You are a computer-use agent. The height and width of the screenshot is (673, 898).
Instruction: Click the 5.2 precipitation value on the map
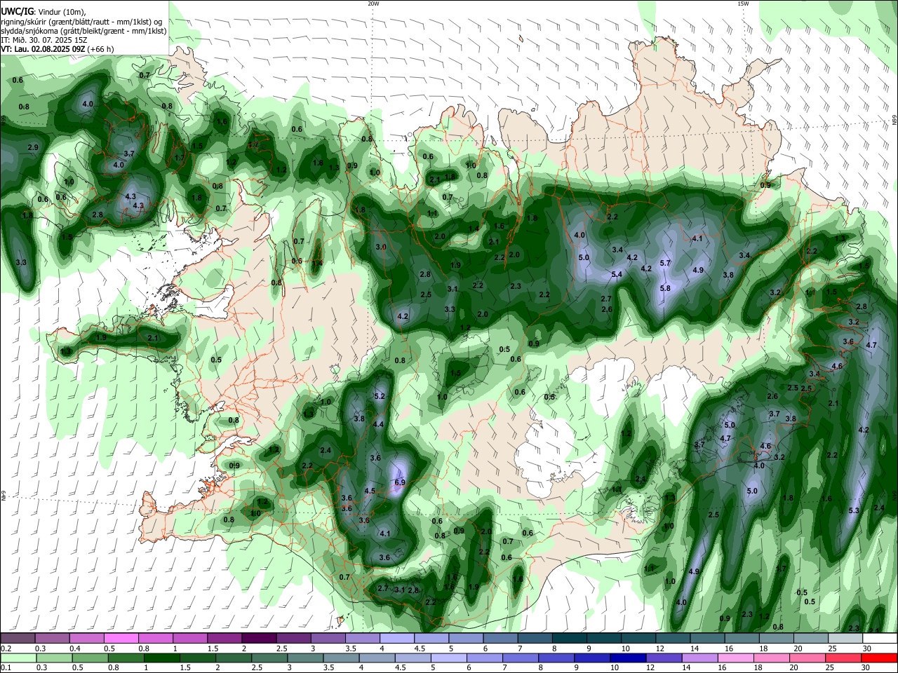(380, 396)
